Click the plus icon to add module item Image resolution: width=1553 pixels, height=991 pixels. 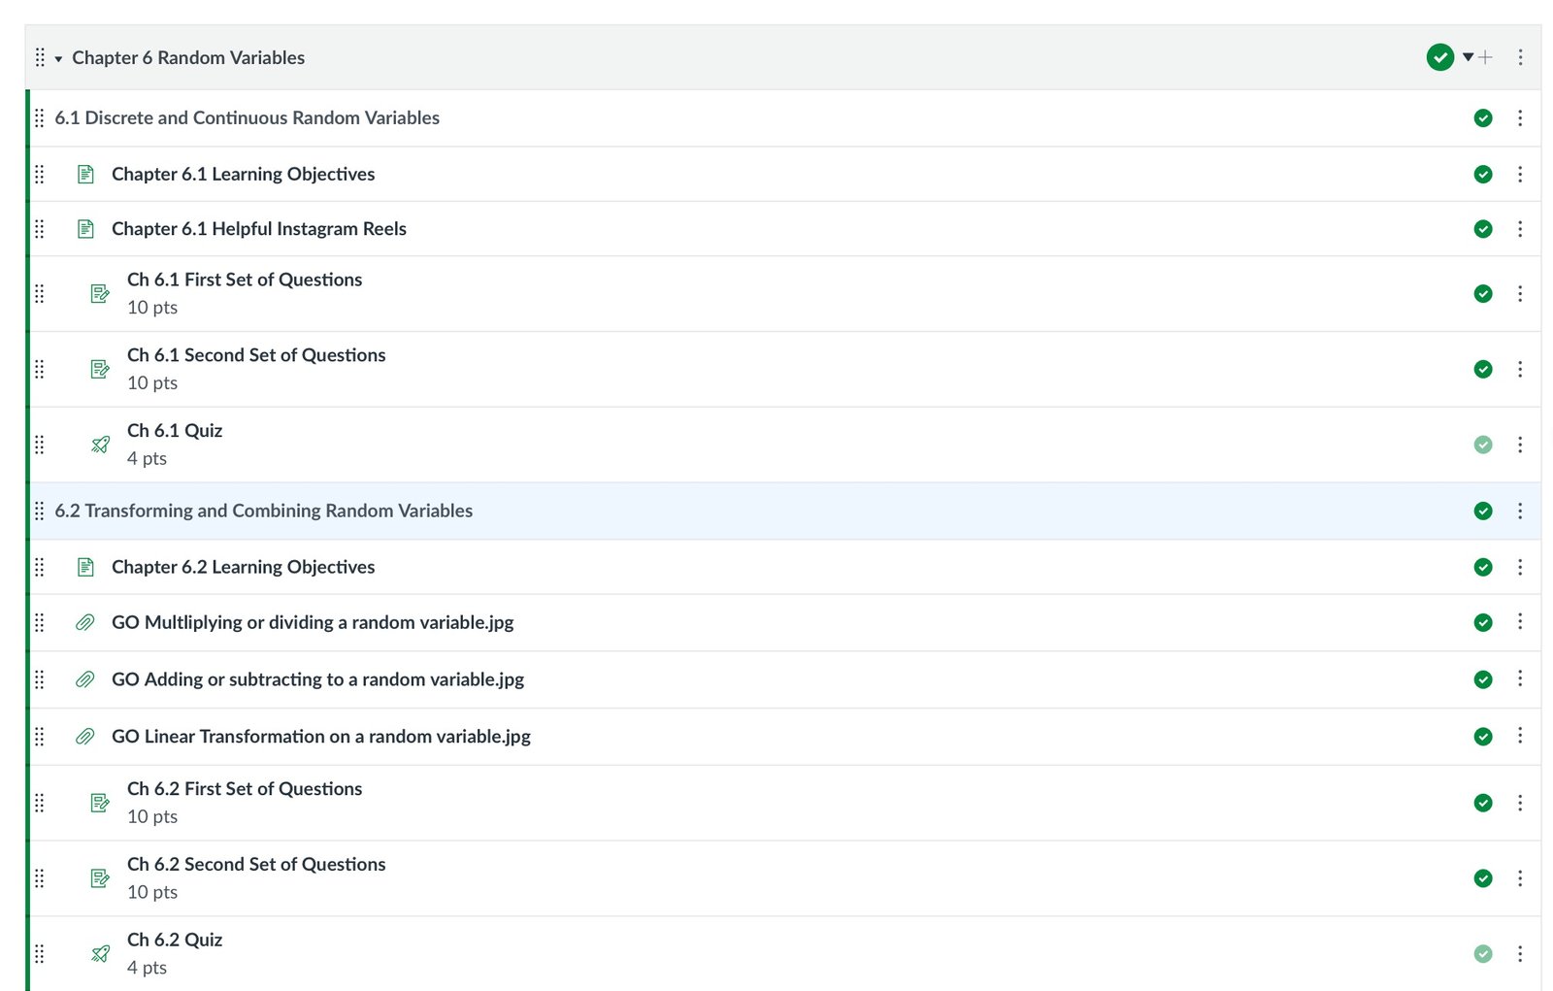tap(1485, 58)
